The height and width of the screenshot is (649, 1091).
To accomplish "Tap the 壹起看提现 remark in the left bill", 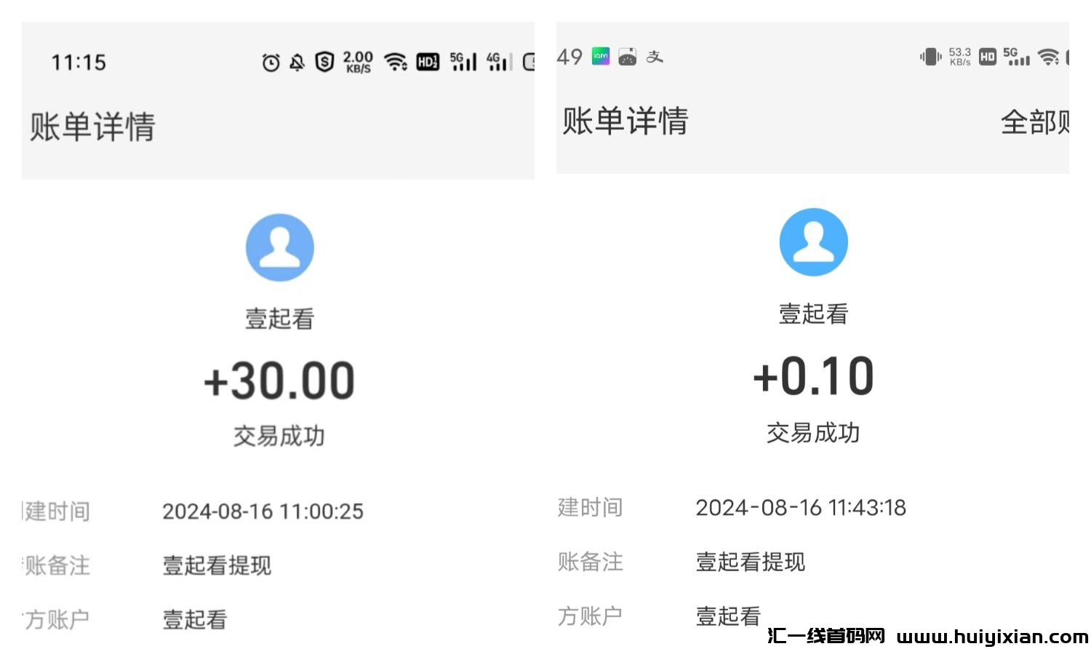I will point(217,565).
